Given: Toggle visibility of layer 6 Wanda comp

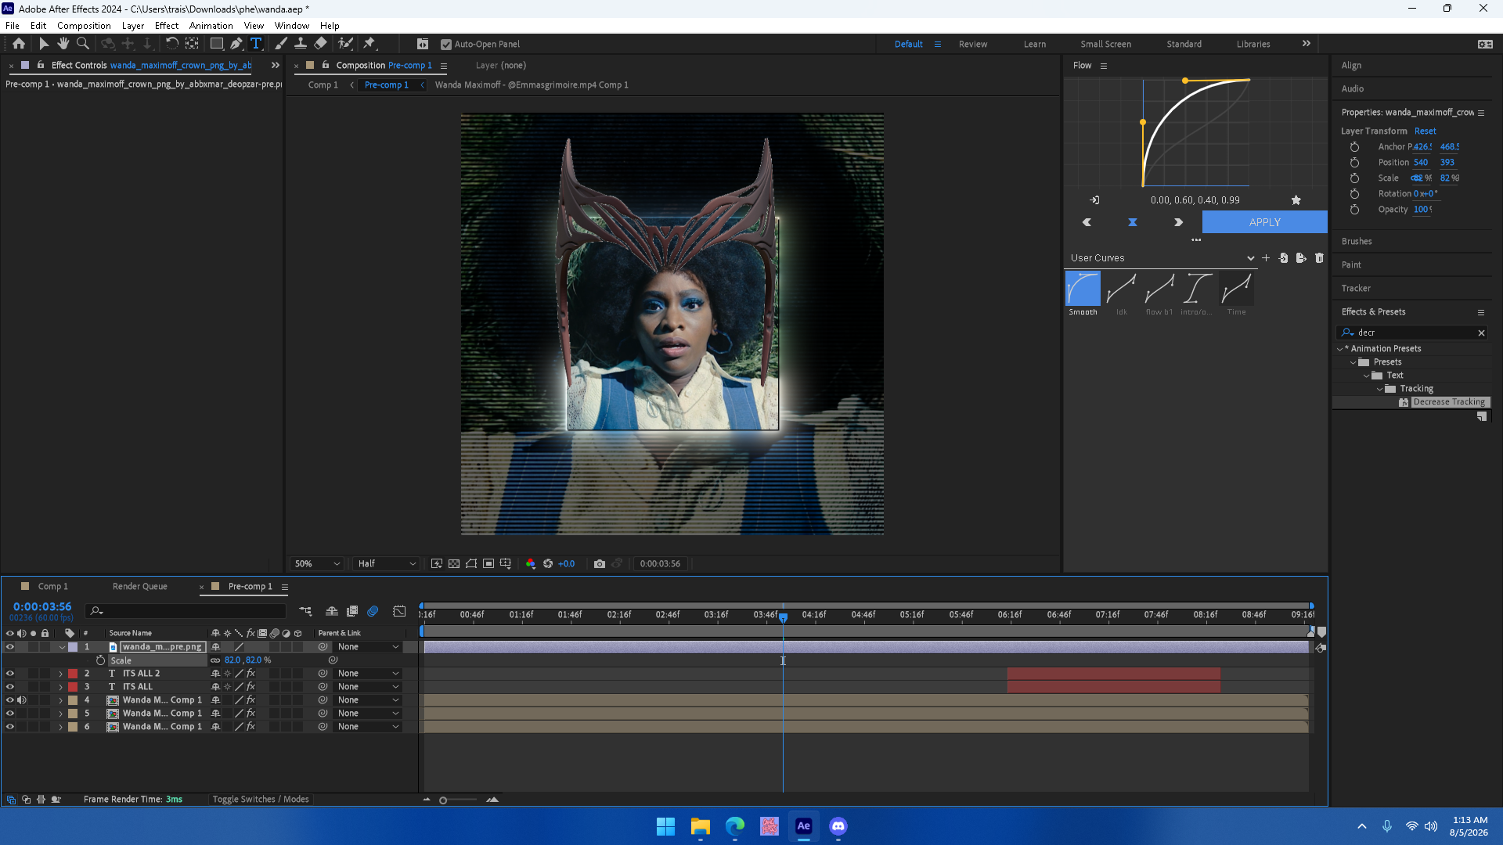Looking at the screenshot, I should pos(10,727).
